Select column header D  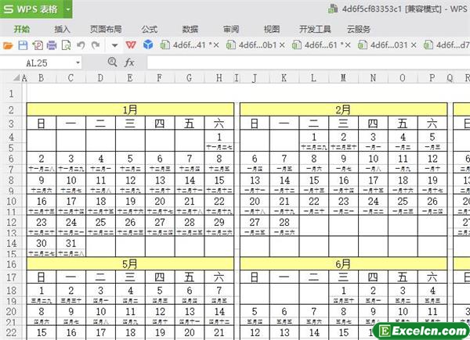tap(100, 78)
